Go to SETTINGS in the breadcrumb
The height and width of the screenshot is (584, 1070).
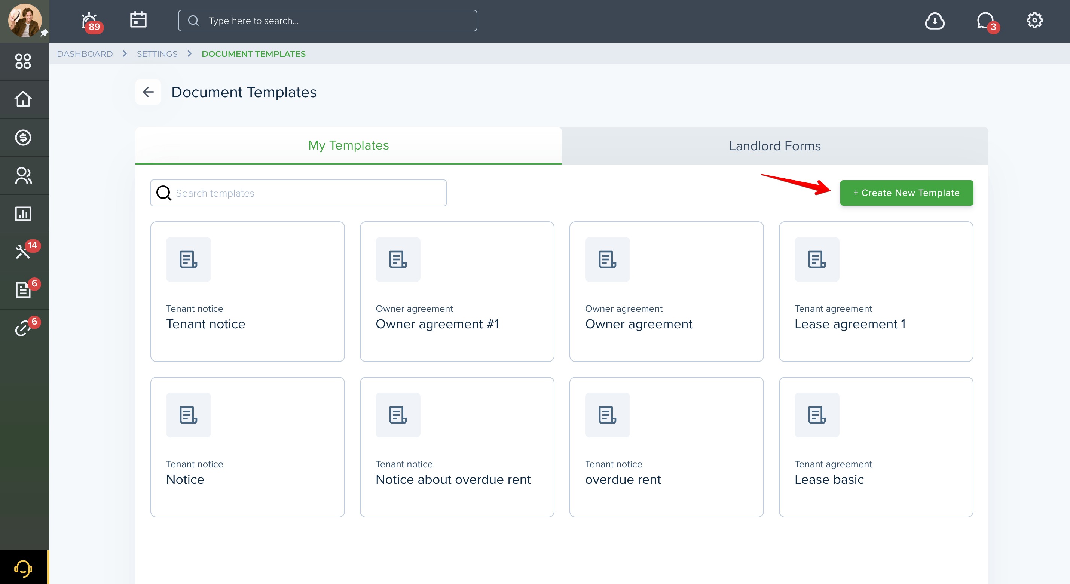[157, 54]
